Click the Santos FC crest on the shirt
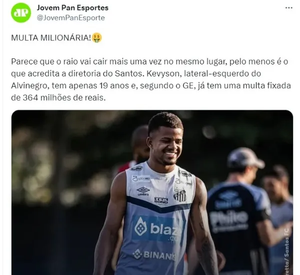The width and height of the screenshot is (300, 275). [180, 195]
